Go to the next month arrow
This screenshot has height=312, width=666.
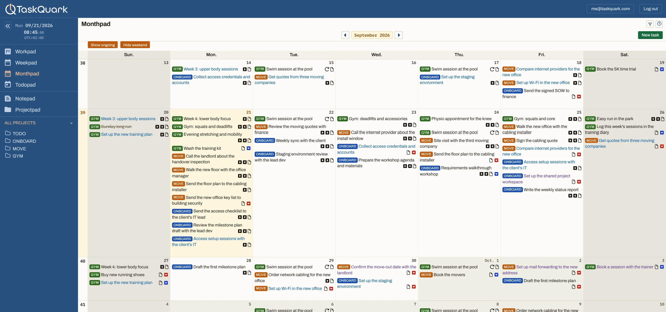click(399, 35)
